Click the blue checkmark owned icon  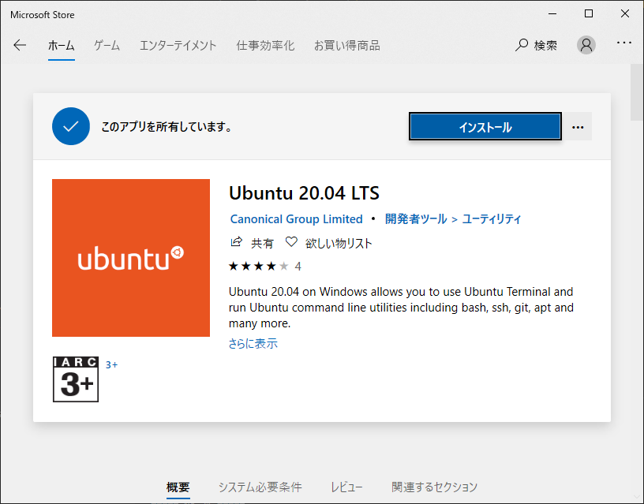click(x=71, y=126)
